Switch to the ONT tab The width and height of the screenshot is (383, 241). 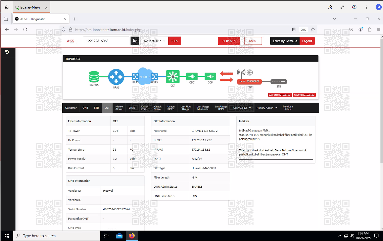click(85, 108)
